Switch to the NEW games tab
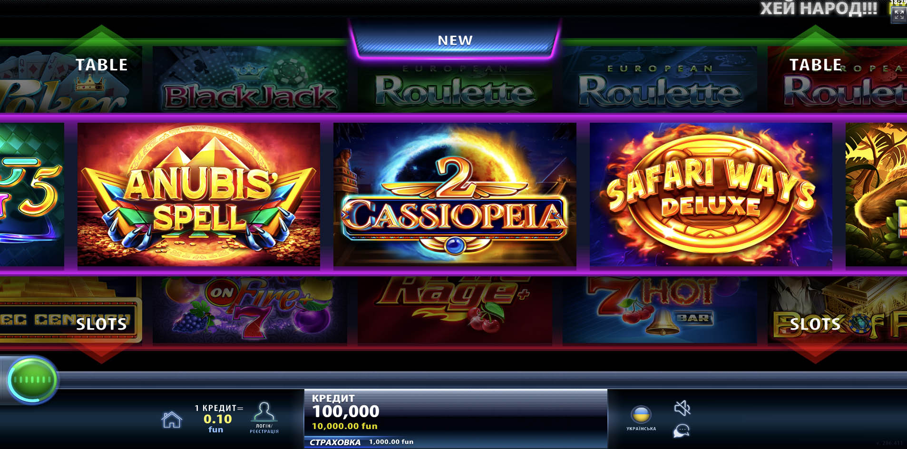The image size is (907, 449). (455, 40)
